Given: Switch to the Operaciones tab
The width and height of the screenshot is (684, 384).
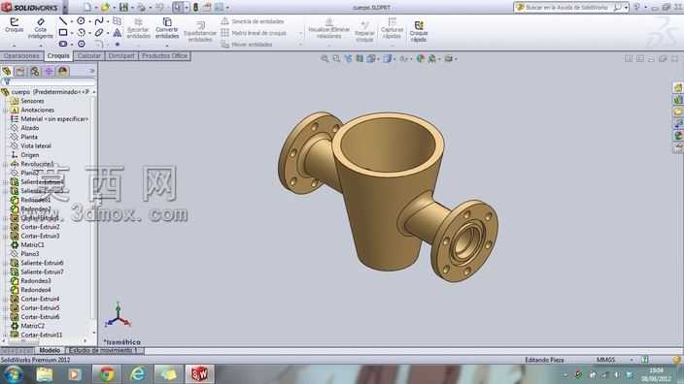Looking at the screenshot, I should pos(21,55).
